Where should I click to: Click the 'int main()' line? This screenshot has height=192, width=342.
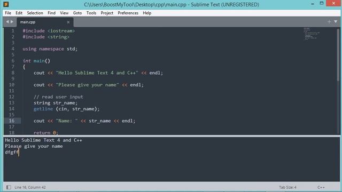click(36, 61)
